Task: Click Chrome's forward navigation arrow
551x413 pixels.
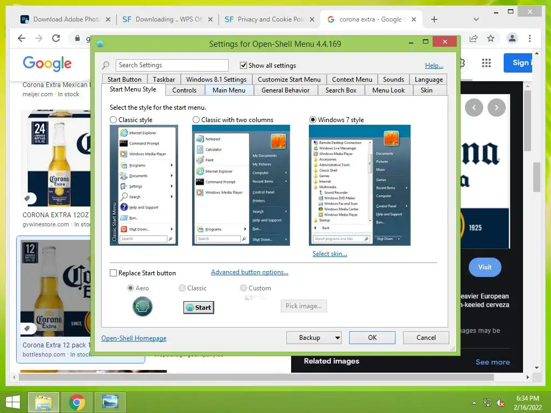Action: pyautogui.click(x=39, y=38)
